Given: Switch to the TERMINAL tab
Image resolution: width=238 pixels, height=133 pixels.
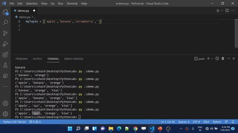Looking at the screenshot, I should pyautogui.click(x=53, y=59).
